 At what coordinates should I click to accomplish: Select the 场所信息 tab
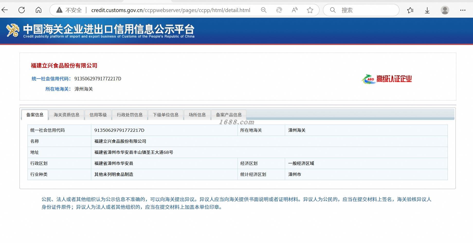pyautogui.click(x=197, y=115)
